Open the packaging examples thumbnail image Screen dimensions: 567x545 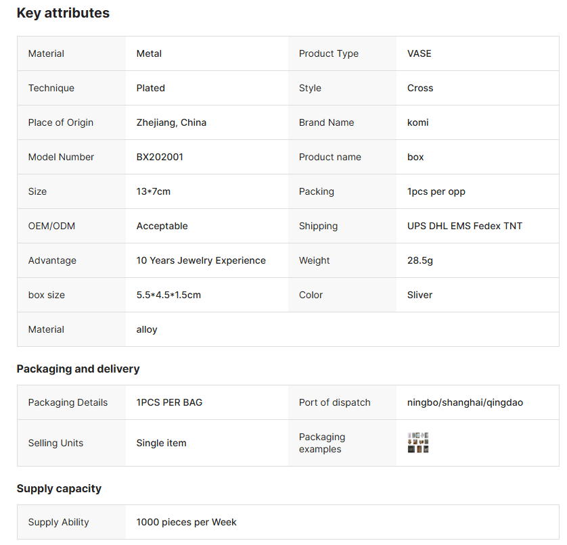[418, 443]
